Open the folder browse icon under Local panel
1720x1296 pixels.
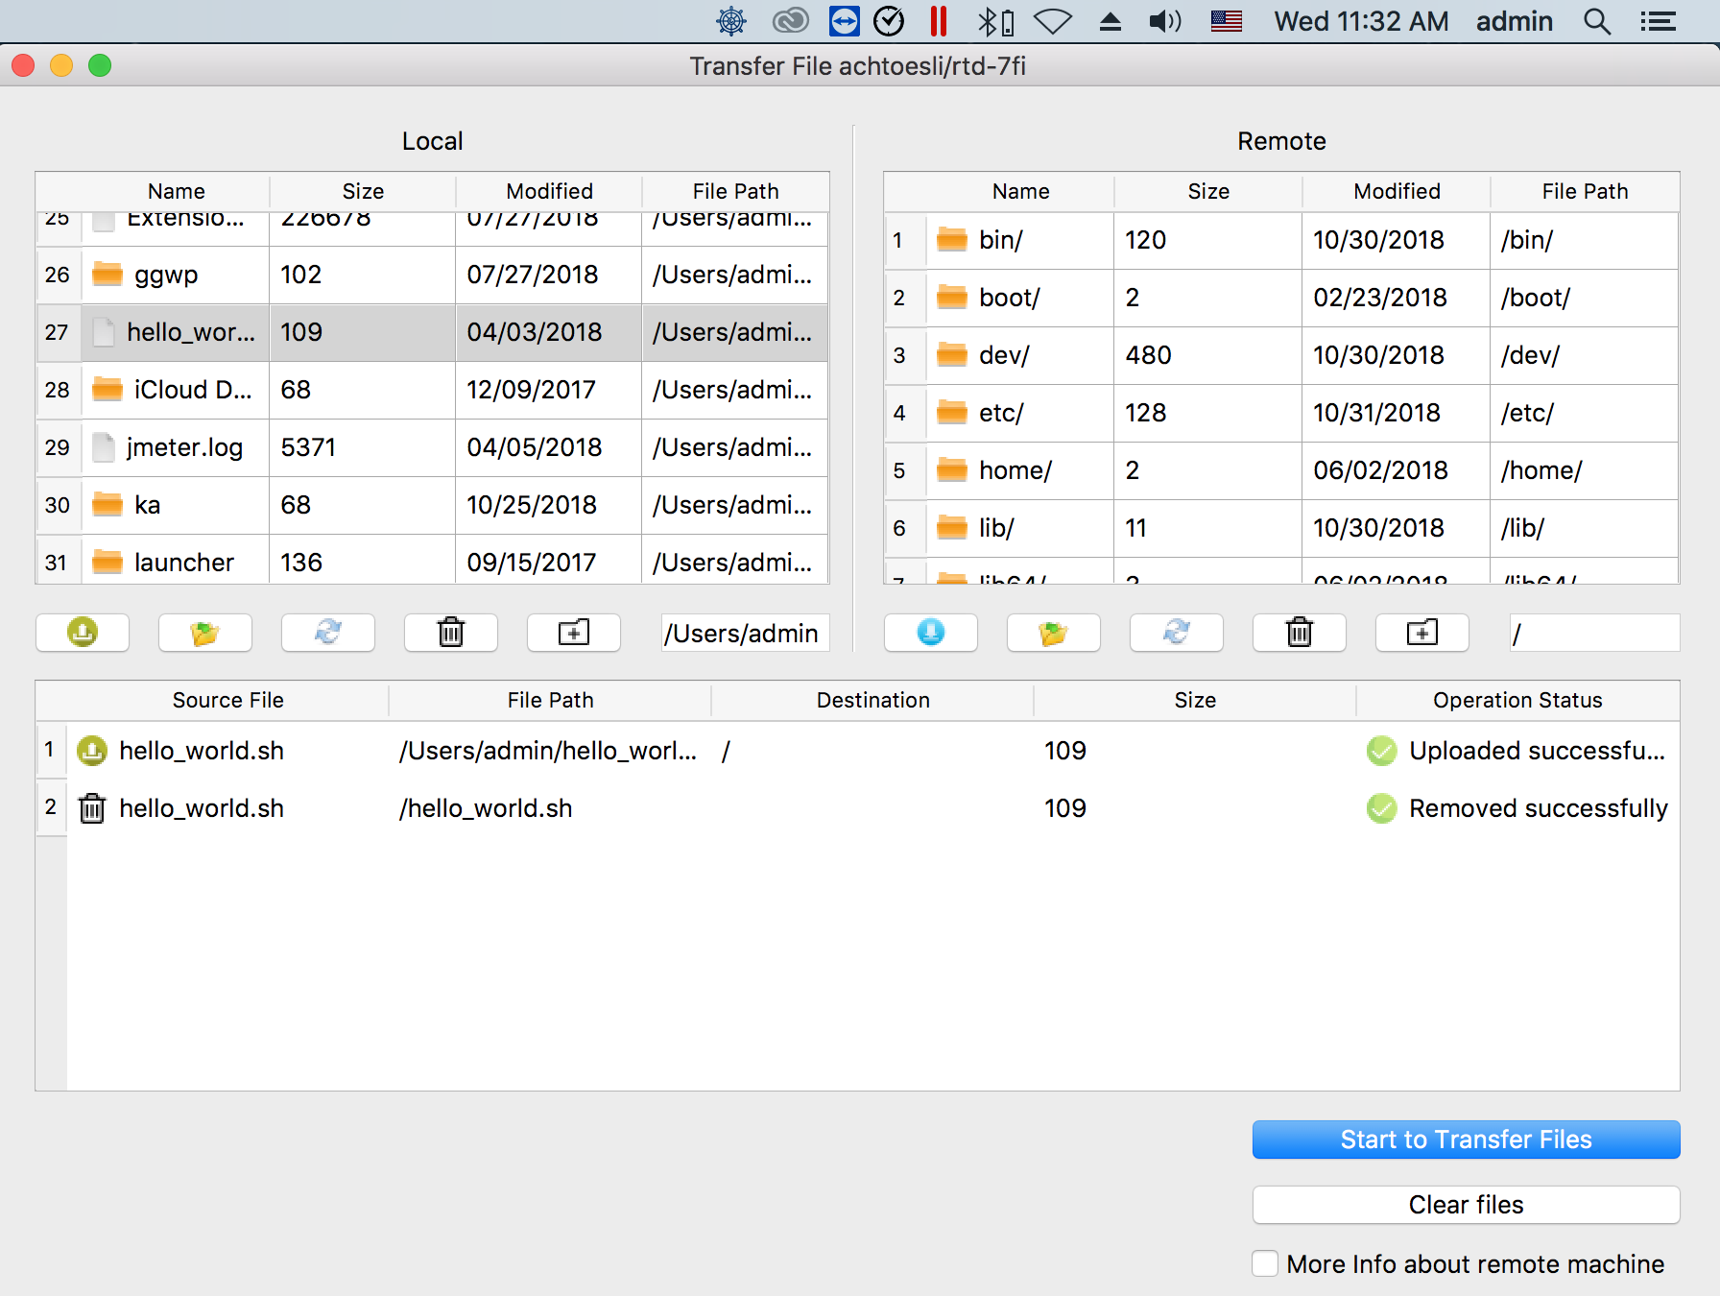pos(204,633)
